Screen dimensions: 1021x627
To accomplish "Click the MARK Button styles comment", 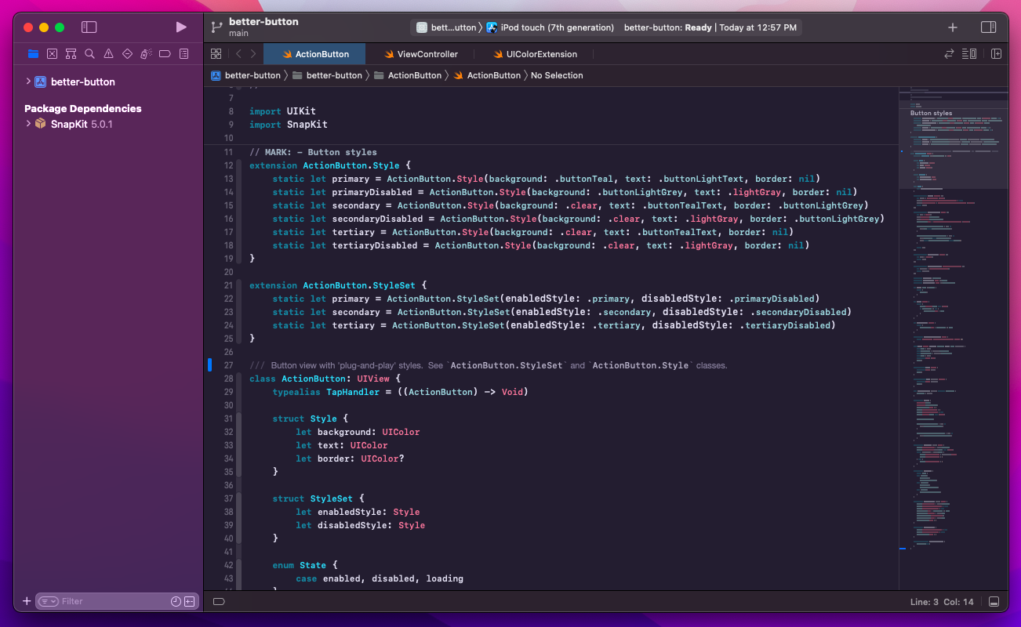I will click(x=313, y=152).
